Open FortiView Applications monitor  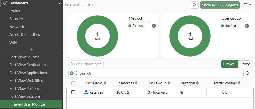[x=28, y=73]
